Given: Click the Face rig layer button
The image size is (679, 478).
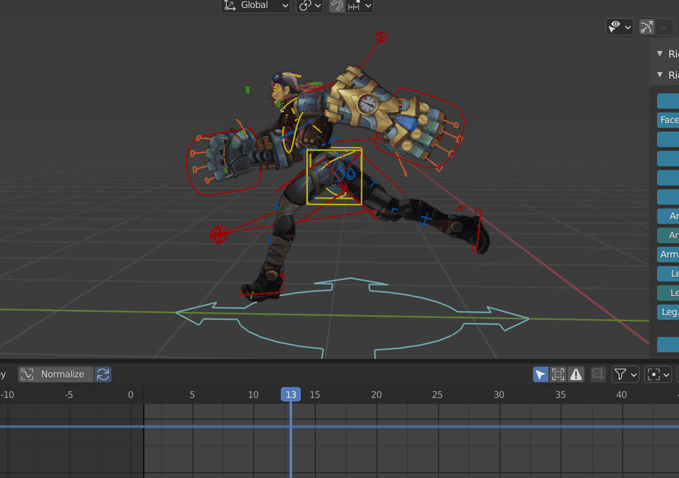Looking at the screenshot, I should click(x=668, y=120).
